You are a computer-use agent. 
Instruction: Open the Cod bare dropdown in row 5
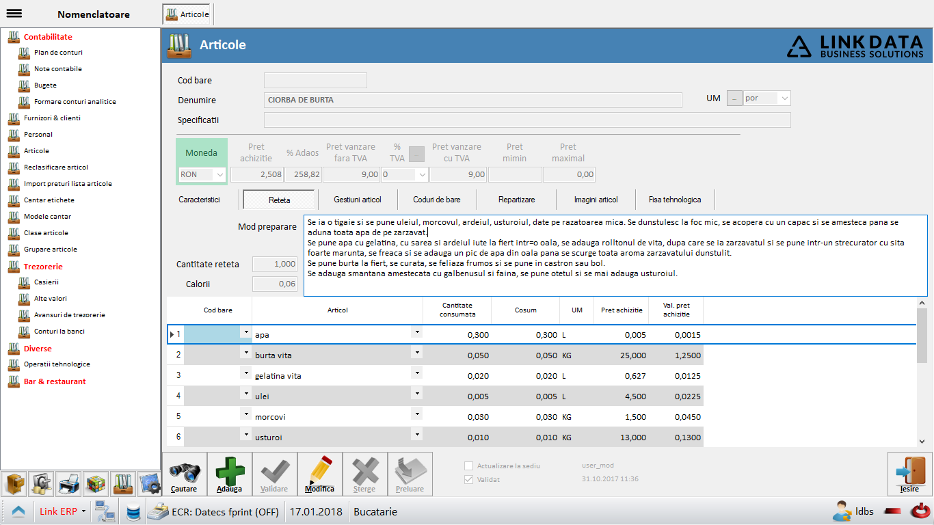(x=245, y=414)
